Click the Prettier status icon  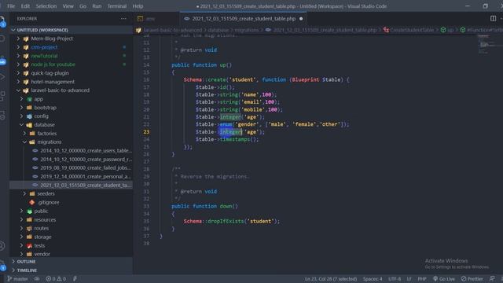464,279
